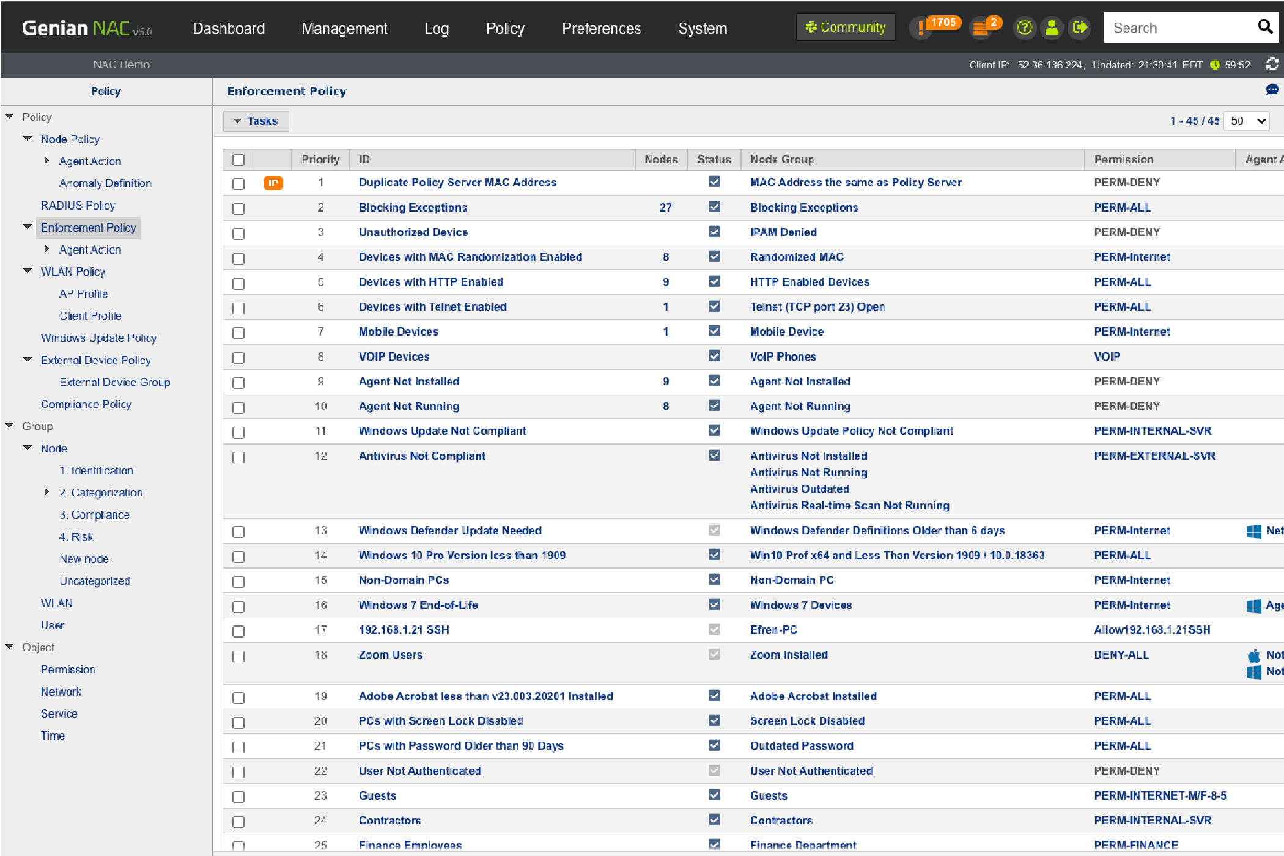Open the Management menu

tap(344, 28)
